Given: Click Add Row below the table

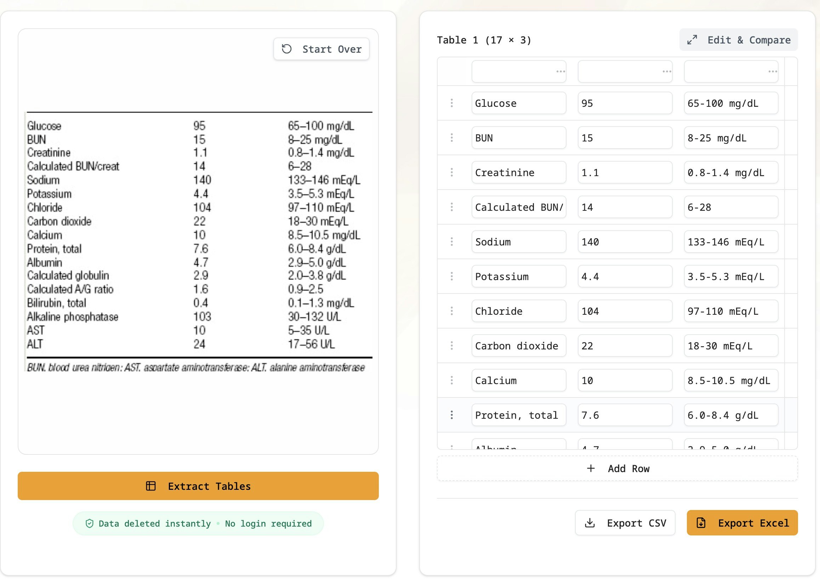Looking at the screenshot, I should coord(617,468).
